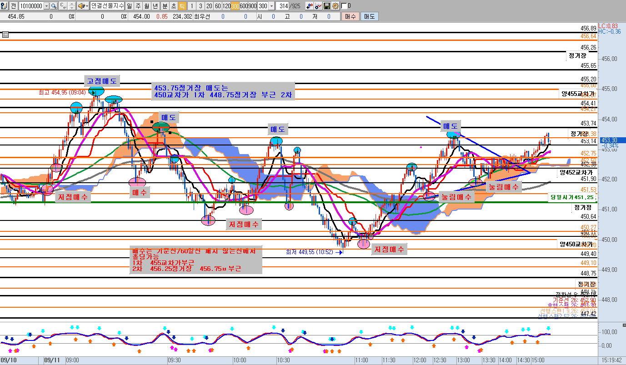Expand the 300 interval dropdown arrow
This screenshot has height=365, width=626.
(x=272, y=6)
